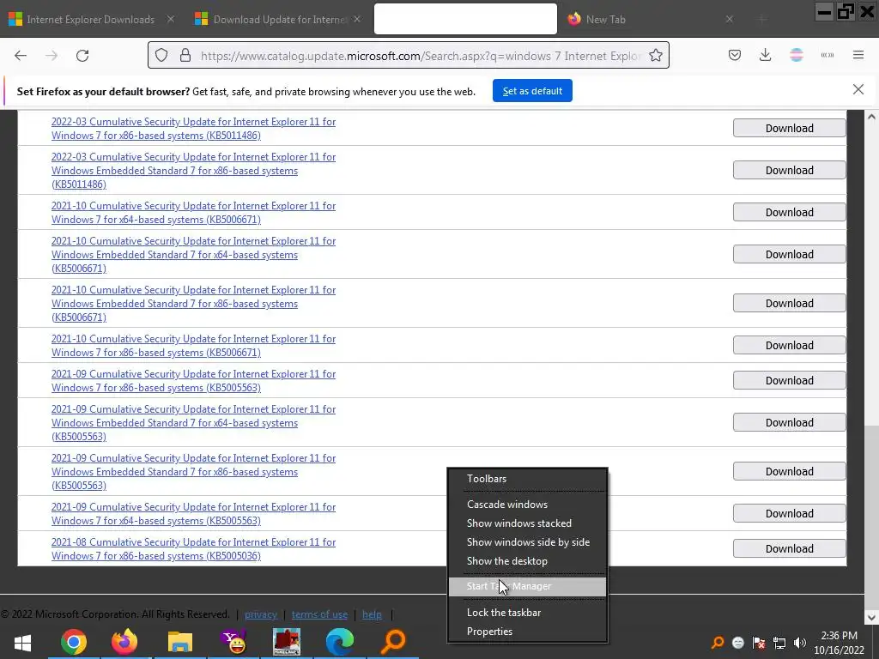Select Start Task Manager in context menu
This screenshot has width=879, height=659.
click(527, 587)
